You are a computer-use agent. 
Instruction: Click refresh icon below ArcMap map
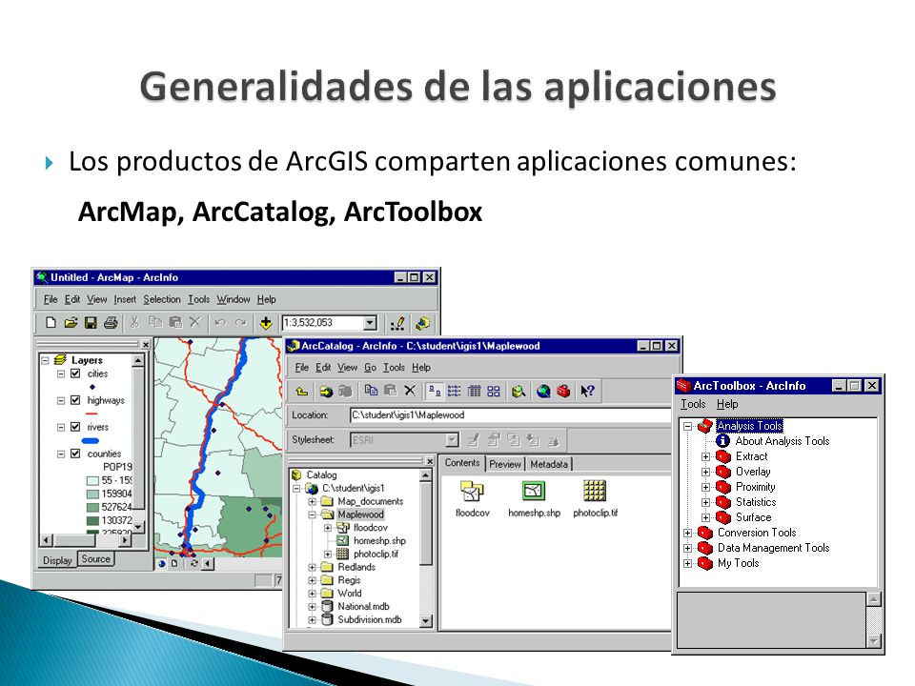[x=193, y=563]
